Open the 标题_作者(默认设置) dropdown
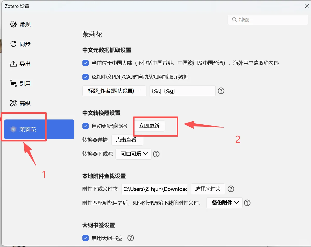This screenshot has height=247, width=311. (x=114, y=91)
